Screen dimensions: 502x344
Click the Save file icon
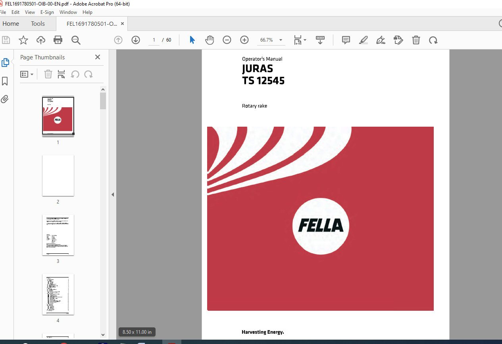[x=6, y=40]
